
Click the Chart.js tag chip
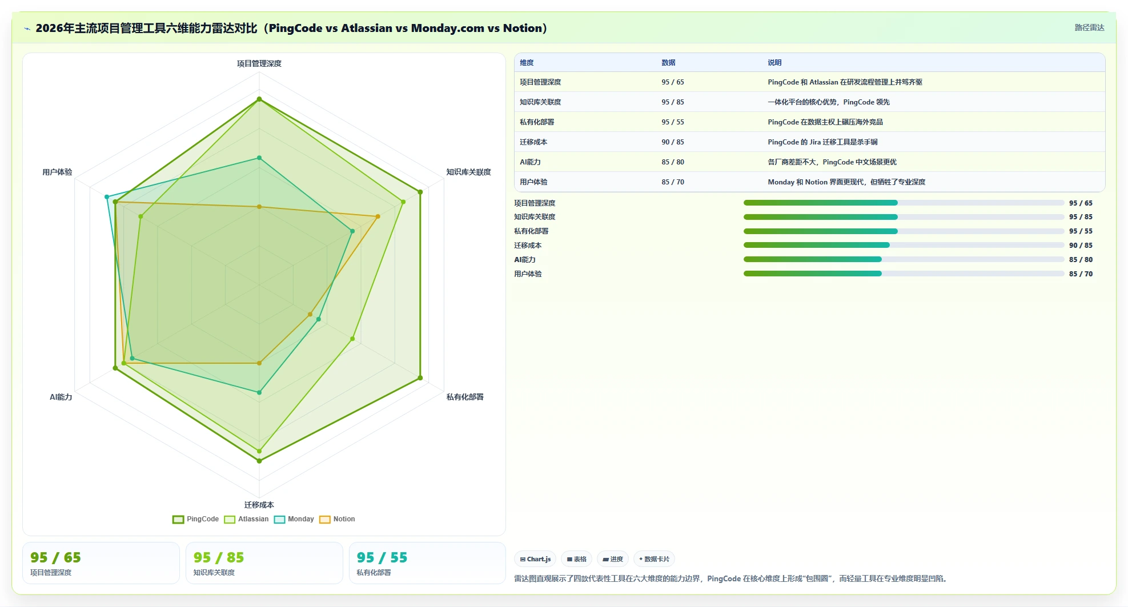coord(535,559)
